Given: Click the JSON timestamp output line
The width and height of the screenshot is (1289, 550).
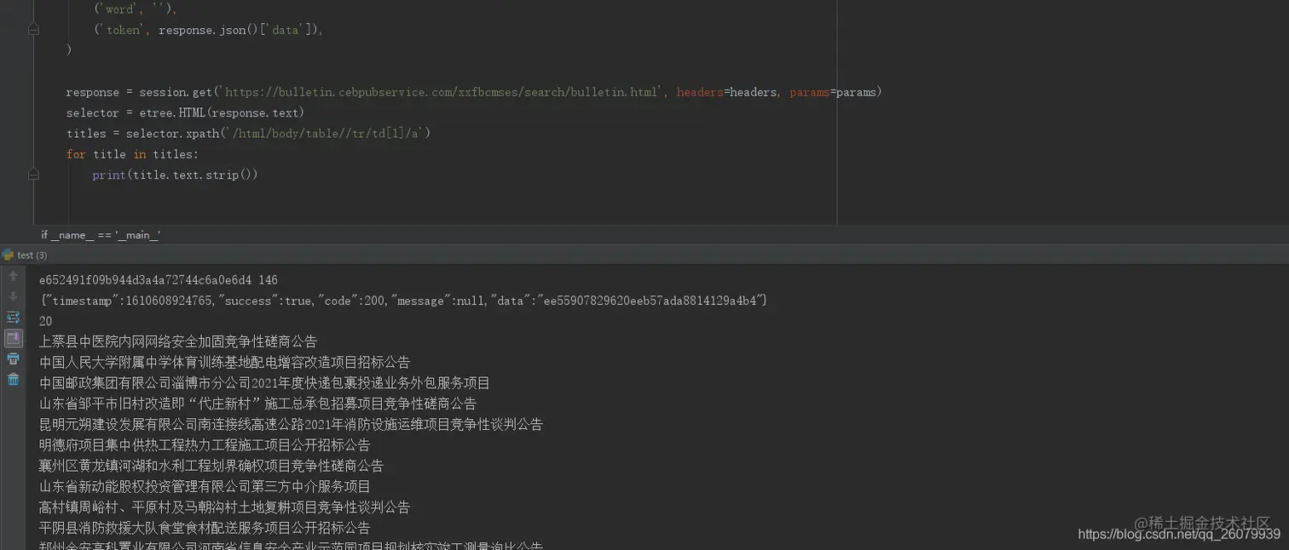Looking at the screenshot, I should 403,301.
